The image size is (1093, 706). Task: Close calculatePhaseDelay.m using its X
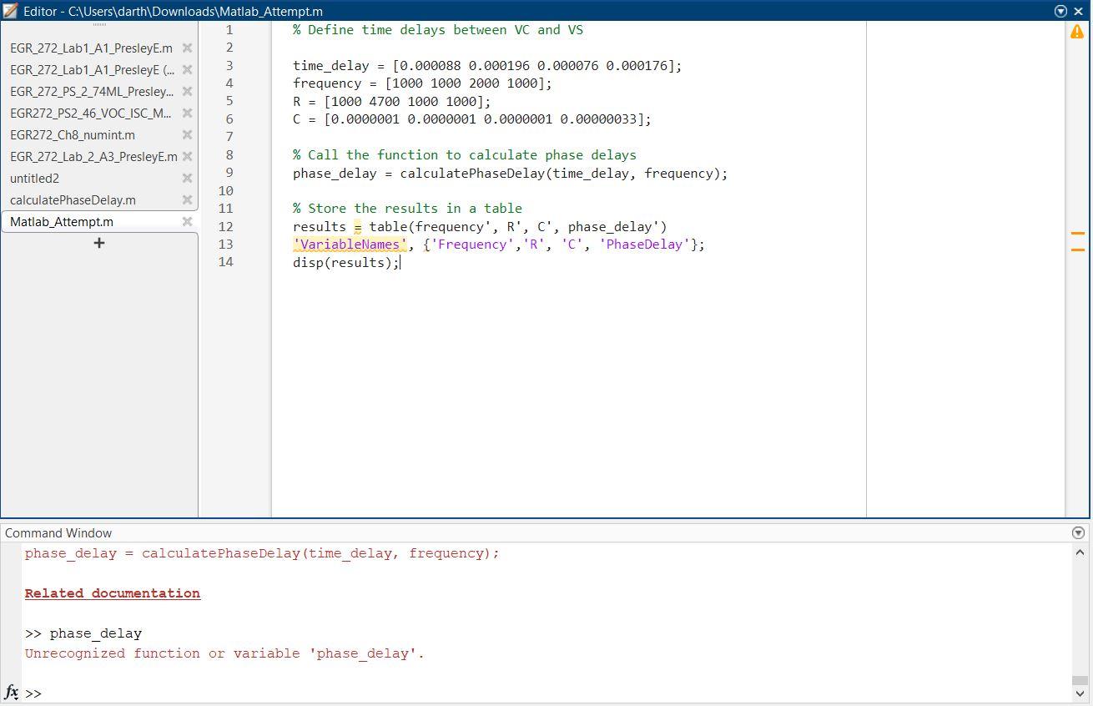click(x=187, y=199)
